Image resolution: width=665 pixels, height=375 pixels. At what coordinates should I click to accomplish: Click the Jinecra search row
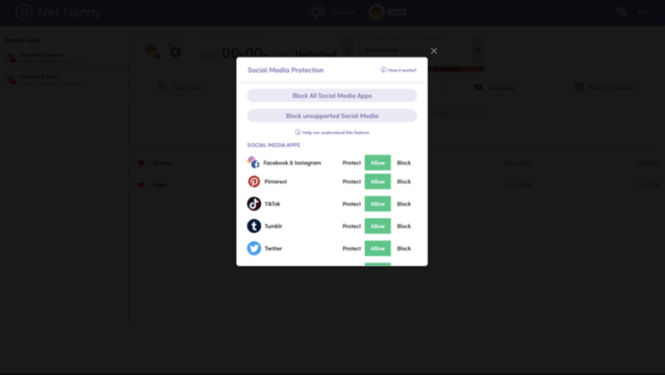click(398, 163)
